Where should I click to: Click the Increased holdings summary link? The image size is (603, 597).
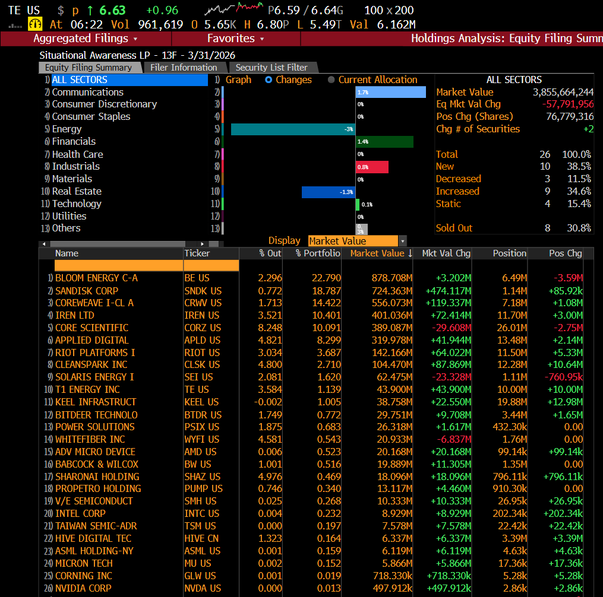(x=457, y=191)
